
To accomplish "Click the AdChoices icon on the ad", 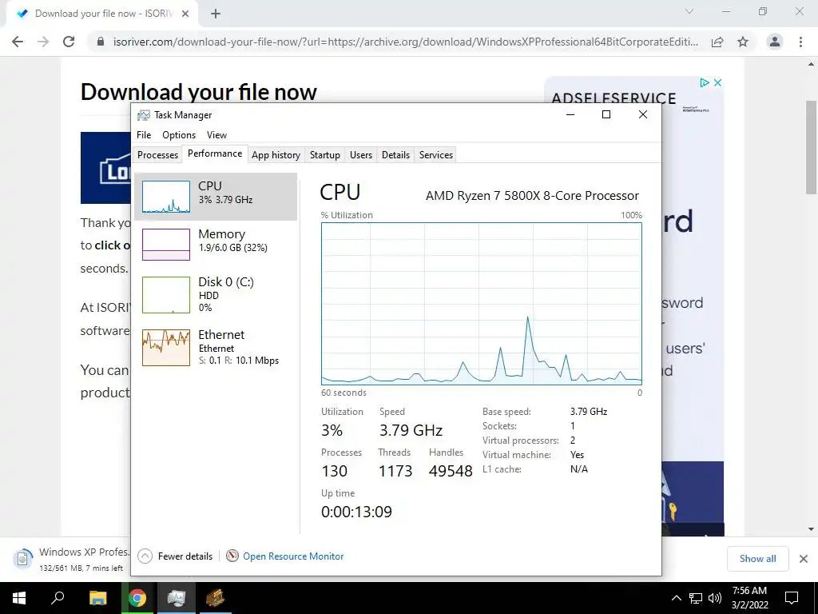I will coord(705,82).
